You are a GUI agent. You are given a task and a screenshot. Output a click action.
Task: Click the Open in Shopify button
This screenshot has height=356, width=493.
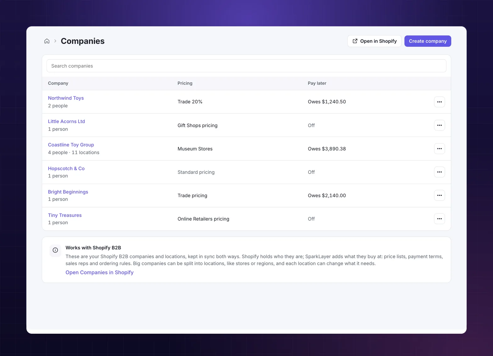click(374, 41)
